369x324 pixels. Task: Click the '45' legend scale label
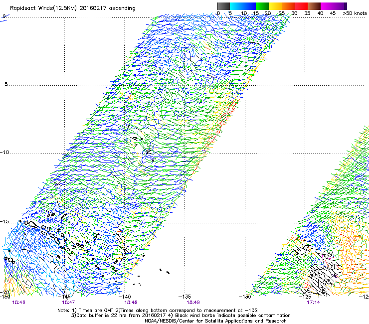(333, 13)
